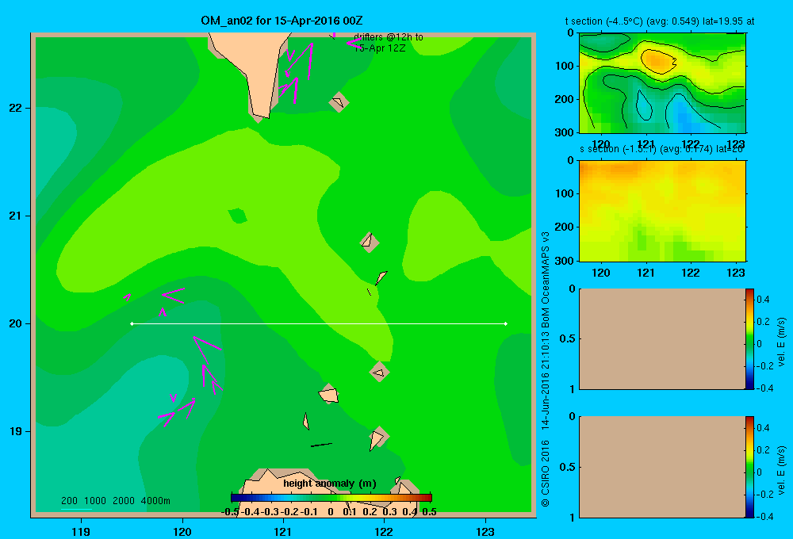Click the orange warm core in the temperature section
The width and height of the screenshot is (793, 539).
[x=658, y=60]
